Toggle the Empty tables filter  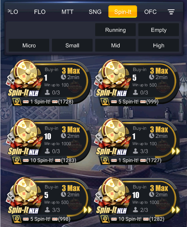coord(159,30)
